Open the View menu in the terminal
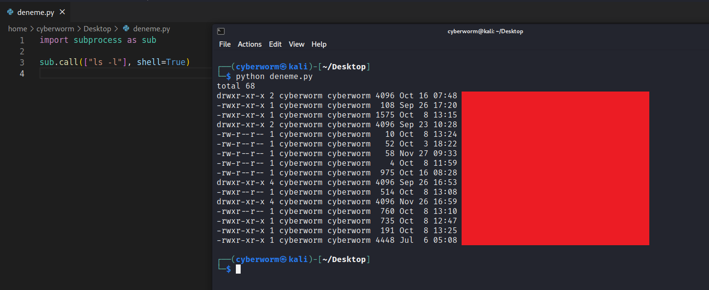Viewport: 709px width, 290px height. [x=296, y=44]
